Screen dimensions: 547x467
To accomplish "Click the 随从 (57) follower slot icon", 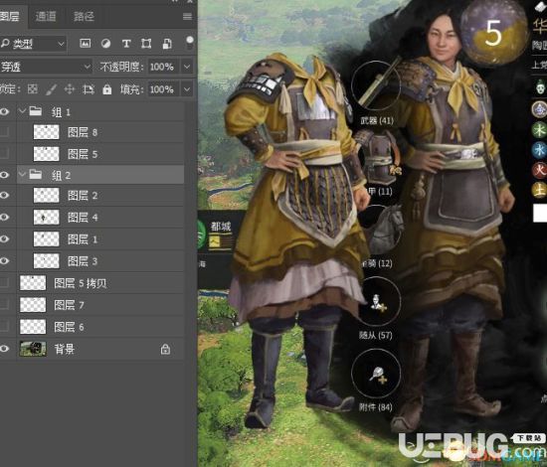I will point(376,302).
